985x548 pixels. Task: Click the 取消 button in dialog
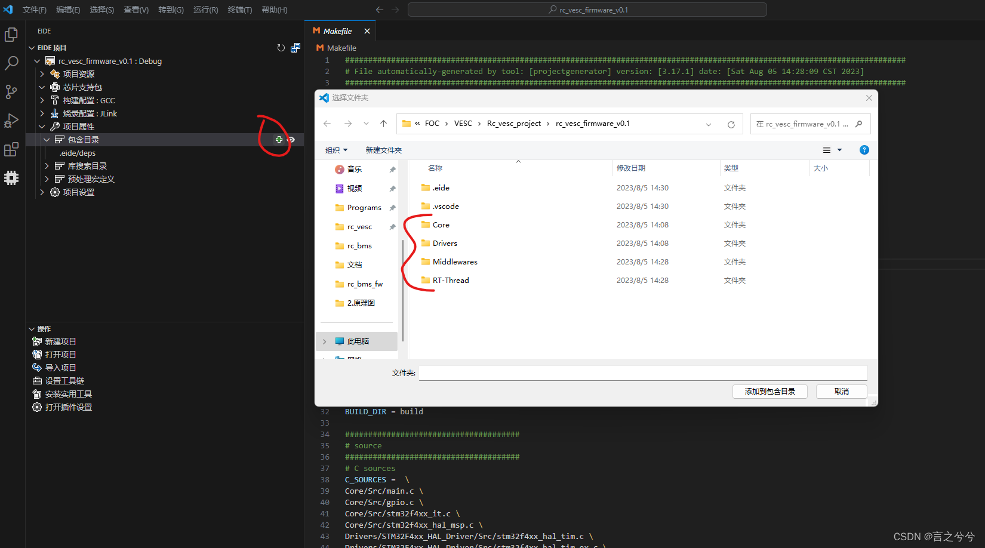click(841, 391)
